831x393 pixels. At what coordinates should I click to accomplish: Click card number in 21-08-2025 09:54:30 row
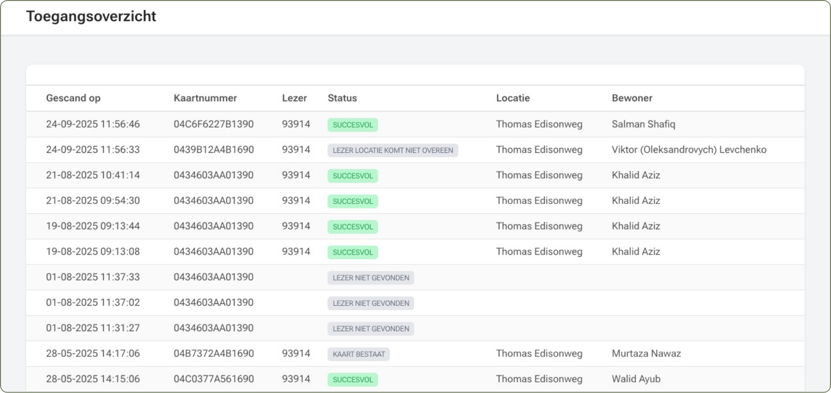[x=214, y=201]
